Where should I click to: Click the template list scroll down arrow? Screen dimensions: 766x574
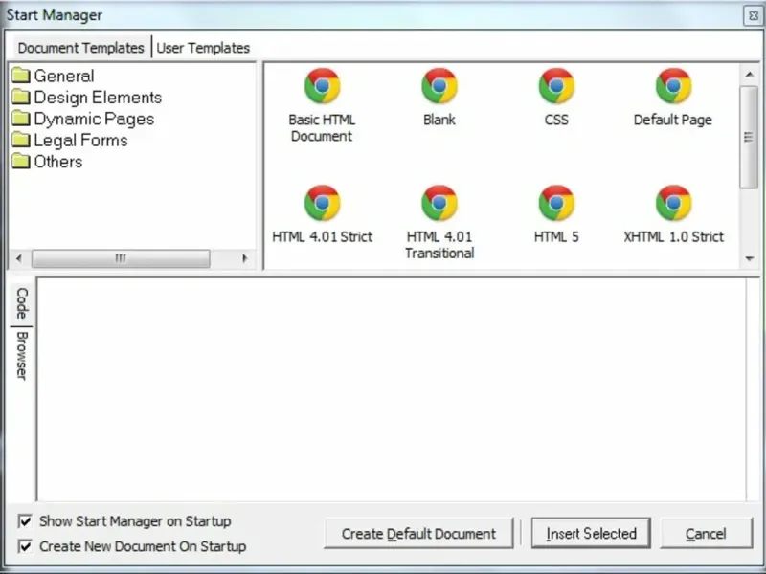750,258
